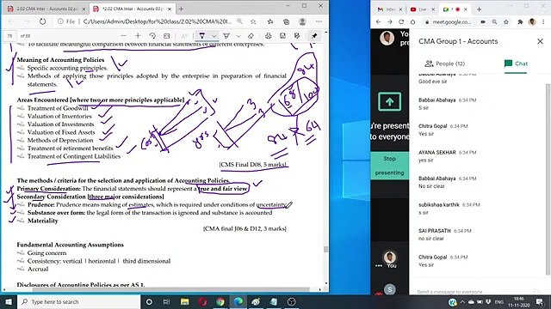Bookmark the Meet page with star
This screenshot has height=309, width=551.
506,21
